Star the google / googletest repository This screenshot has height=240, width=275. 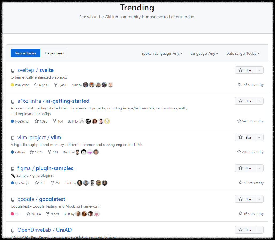coord(245,199)
